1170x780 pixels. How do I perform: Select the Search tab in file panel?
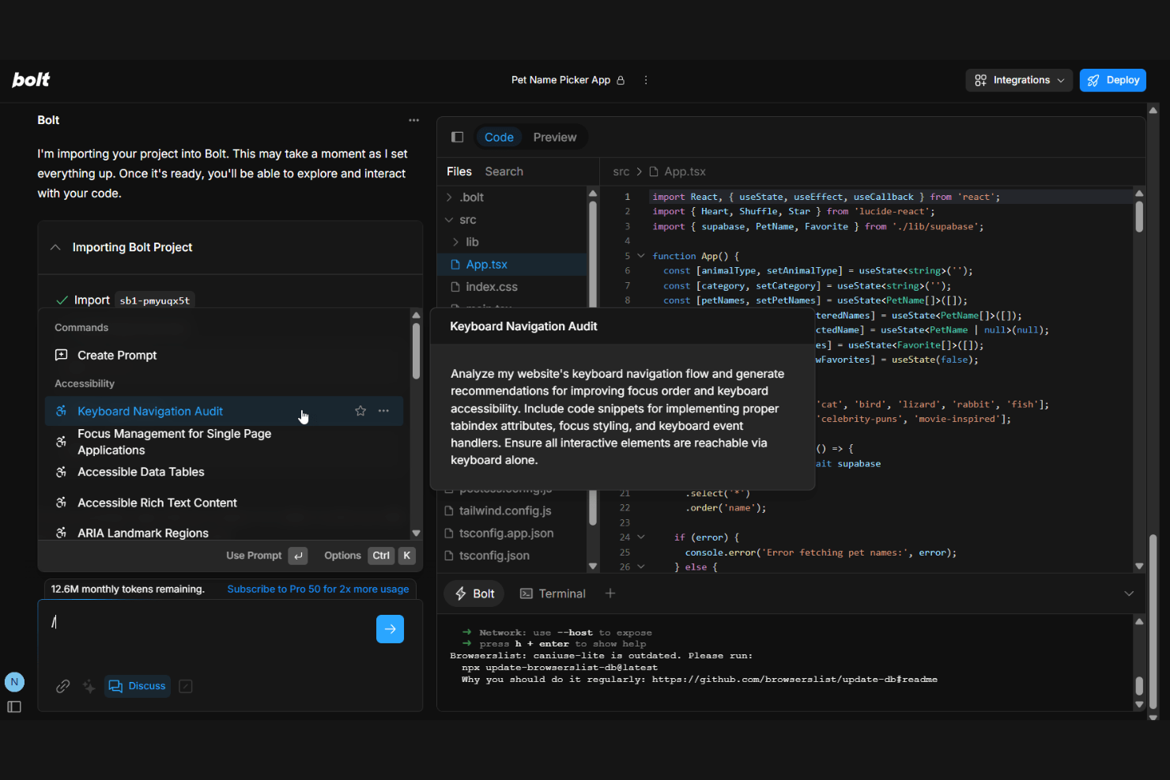pyautogui.click(x=504, y=171)
